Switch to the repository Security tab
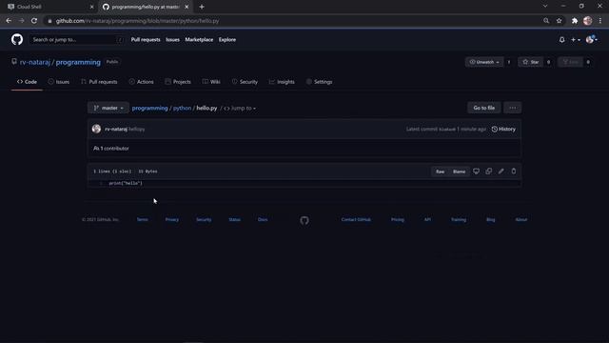The width and height of the screenshot is (609, 343). [245, 82]
